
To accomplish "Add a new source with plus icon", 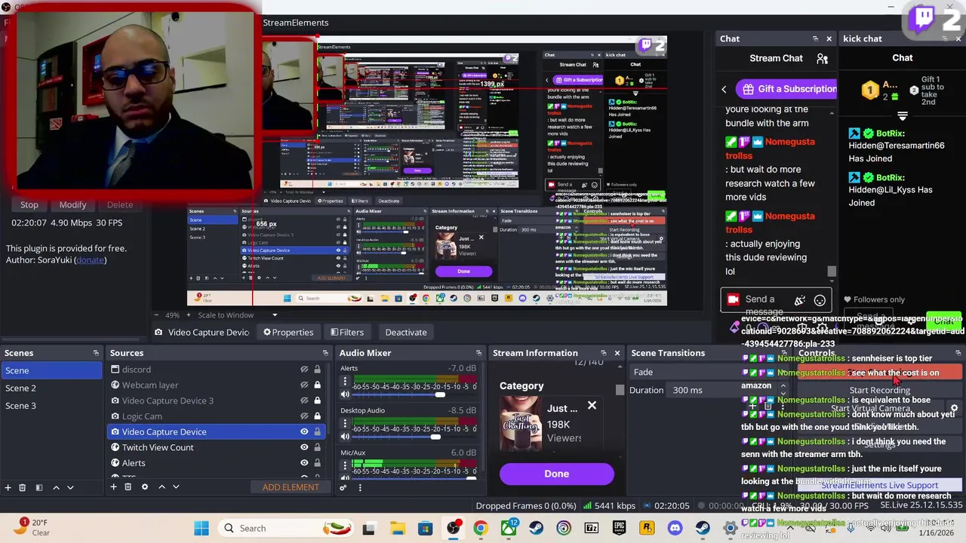I will tap(113, 487).
